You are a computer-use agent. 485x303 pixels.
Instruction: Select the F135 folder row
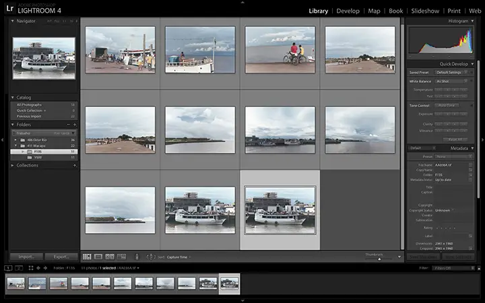click(x=44, y=151)
